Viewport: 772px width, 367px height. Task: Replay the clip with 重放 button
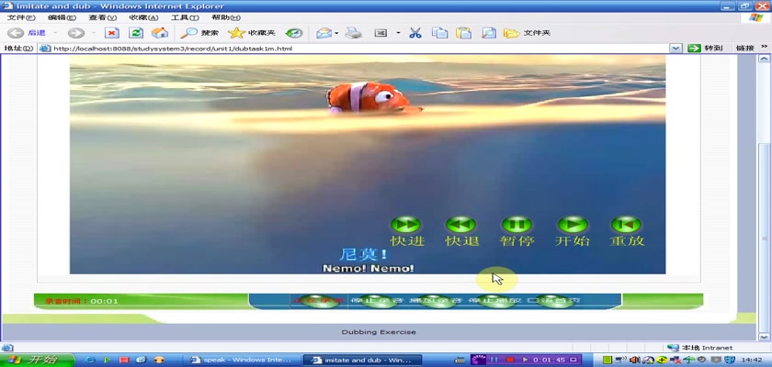point(626,225)
